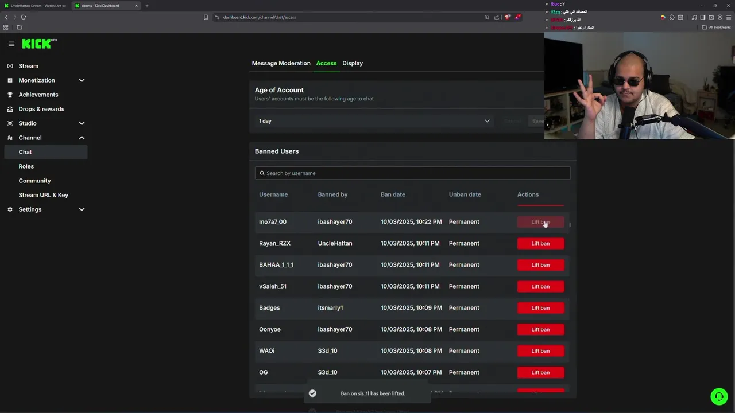Toggle the browser sidebar panel
Viewport: 735px width, 413px height.
pos(702,17)
